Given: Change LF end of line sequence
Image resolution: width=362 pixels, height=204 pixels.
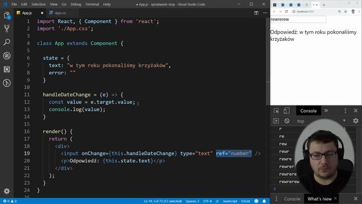Looking at the screenshot, I should [x=217, y=201].
